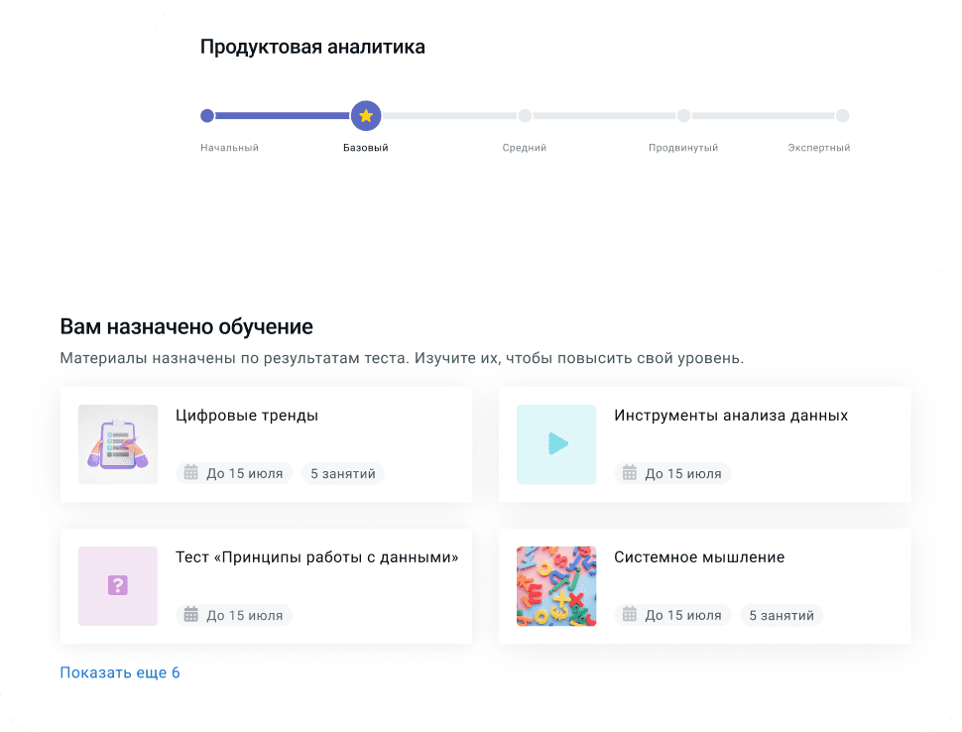Click the 5 занятий tag in Цифровые тренды
The height and width of the screenshot is (732, 962).
coord(343,473)
